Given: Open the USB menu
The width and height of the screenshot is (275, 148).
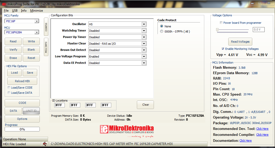Looking at the screenshot, I should click(x=15, y=11).
